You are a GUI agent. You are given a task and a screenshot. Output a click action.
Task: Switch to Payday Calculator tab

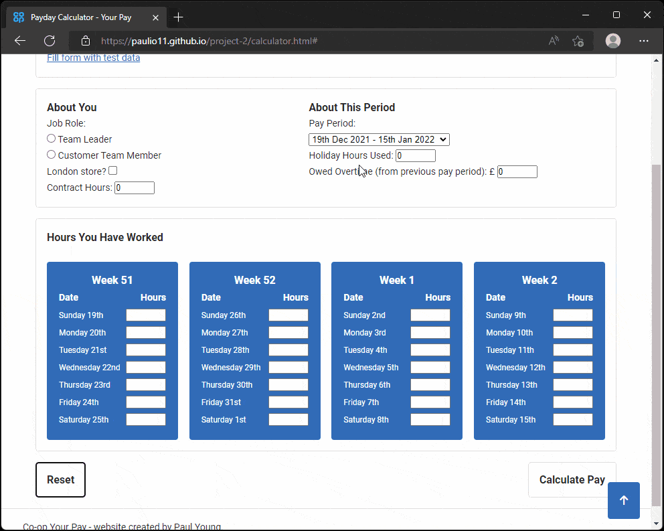click(80, 17)
